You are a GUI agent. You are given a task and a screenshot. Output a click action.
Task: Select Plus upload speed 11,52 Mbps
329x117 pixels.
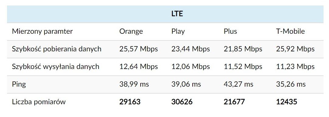coord(243,67)
